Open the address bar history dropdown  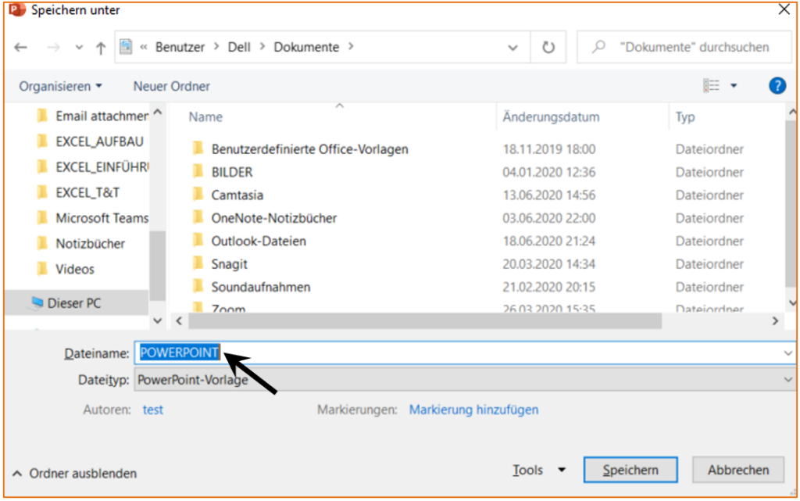512,48
